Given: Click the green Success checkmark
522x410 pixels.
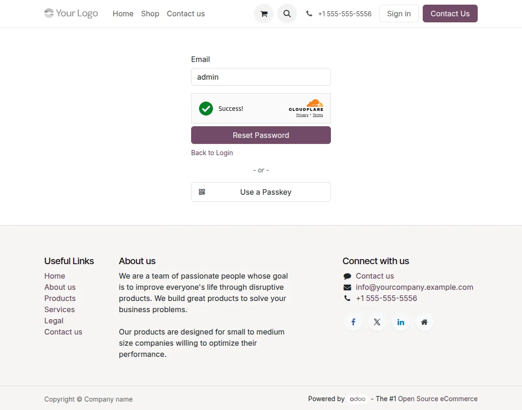Looking at the screenshot, I should coord(206,109).
